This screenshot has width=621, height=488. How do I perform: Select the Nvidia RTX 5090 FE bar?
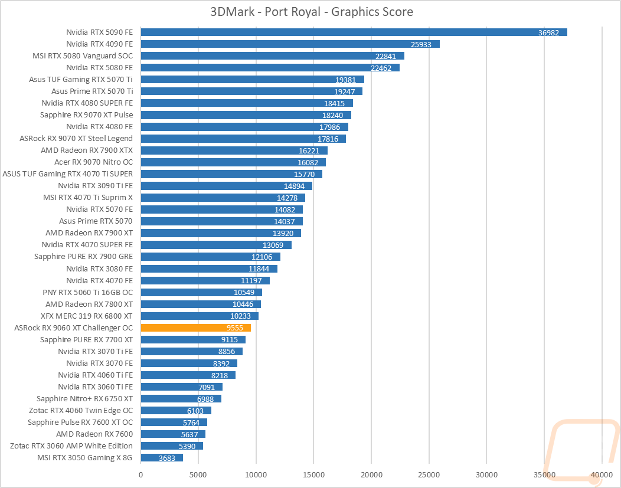click(x=354, y=32)
